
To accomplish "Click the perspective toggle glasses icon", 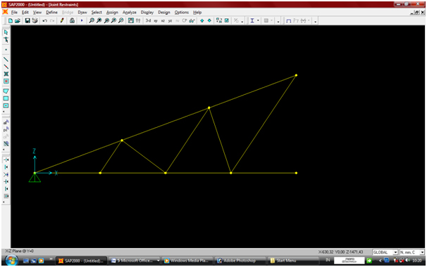I will click(x=192, y=20).
